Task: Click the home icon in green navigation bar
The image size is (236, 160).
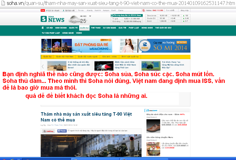Action: pyautogui.click(x=42, y=28)
